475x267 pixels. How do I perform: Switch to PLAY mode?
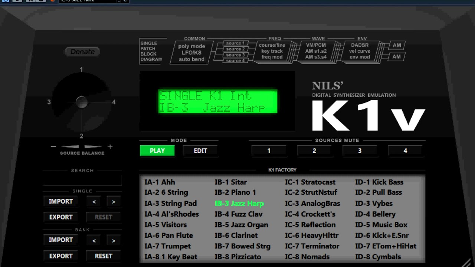(x=157, y=151)
